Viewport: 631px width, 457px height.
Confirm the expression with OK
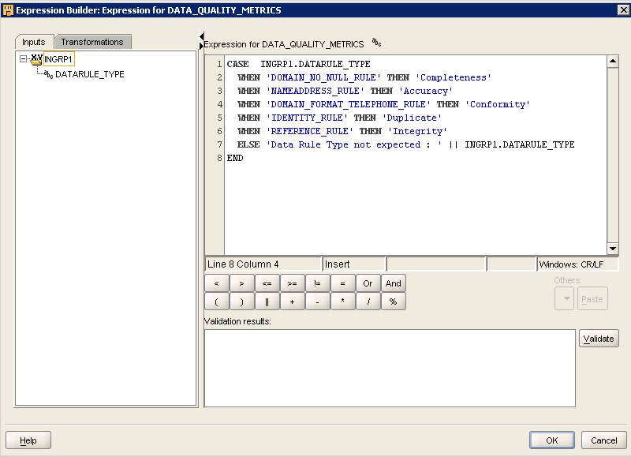pyautogui.click(x=551, y=440)
